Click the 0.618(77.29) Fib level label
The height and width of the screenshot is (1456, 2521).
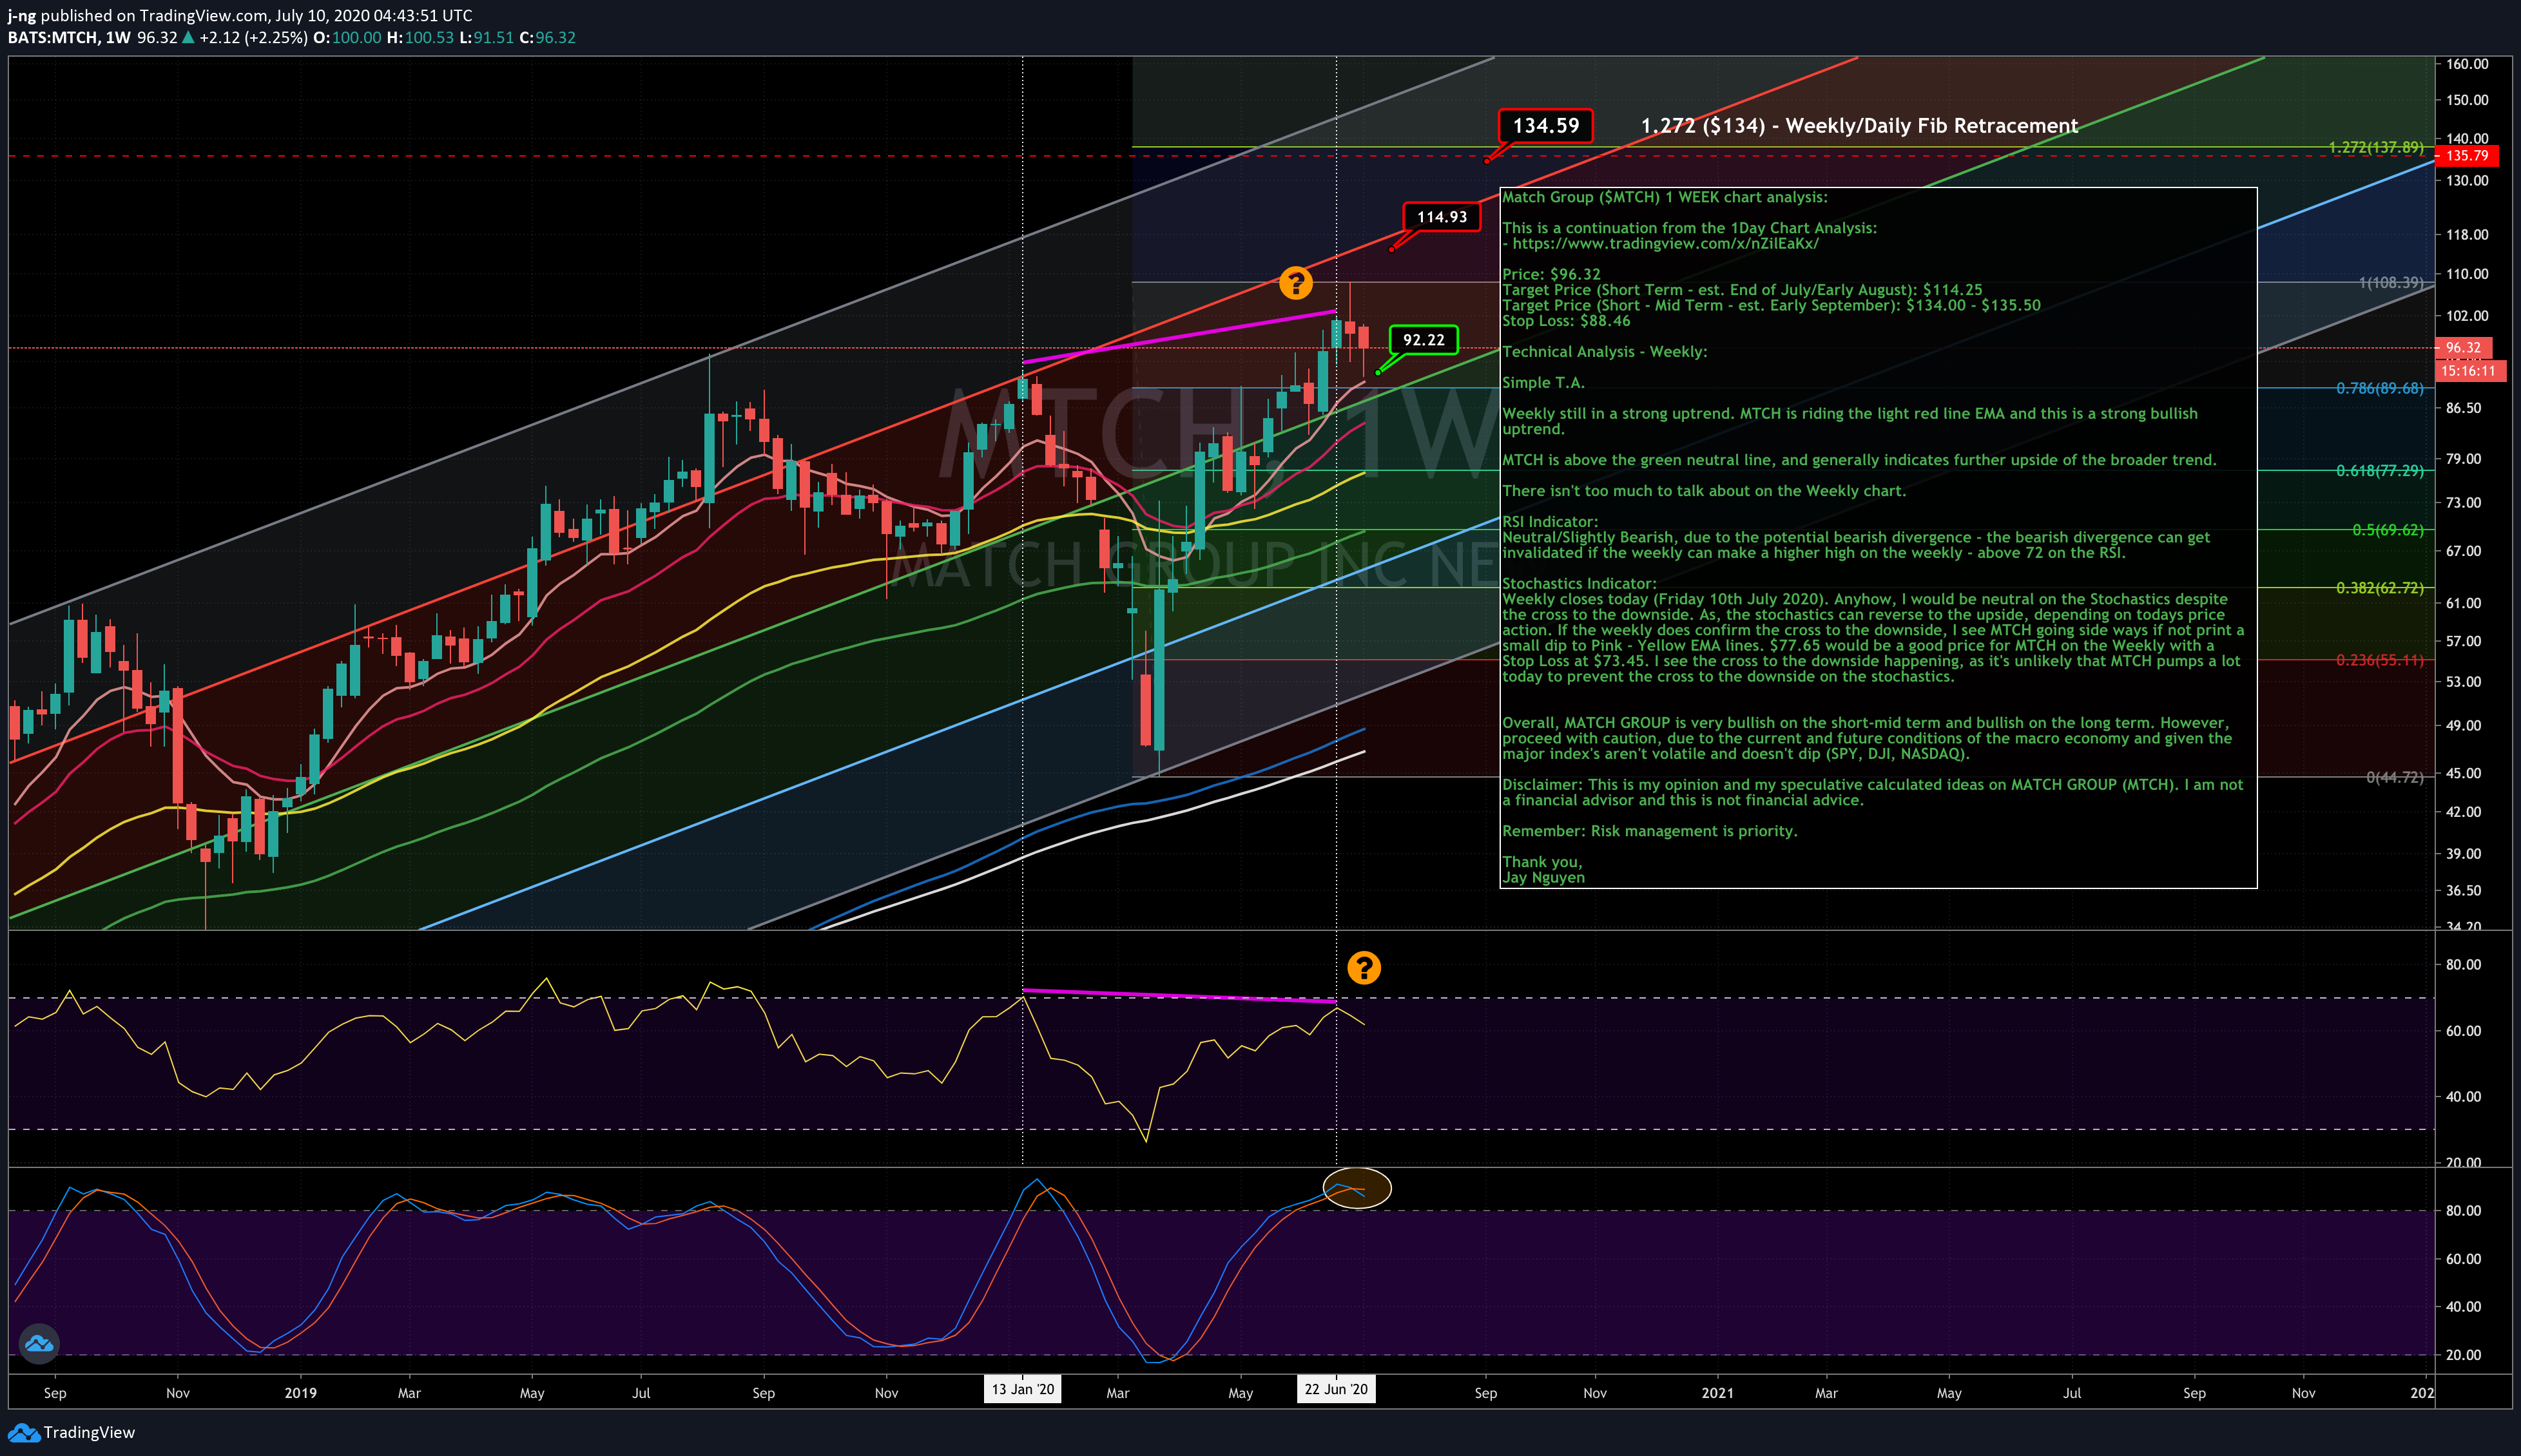pyautogui.click(x=2380, y=470)
